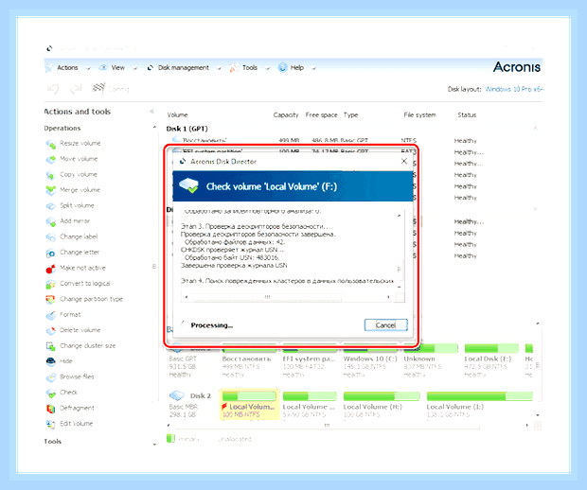Click the Edit Volume icon
Viewport: 587px width, 490px height.
click(51, 424)
